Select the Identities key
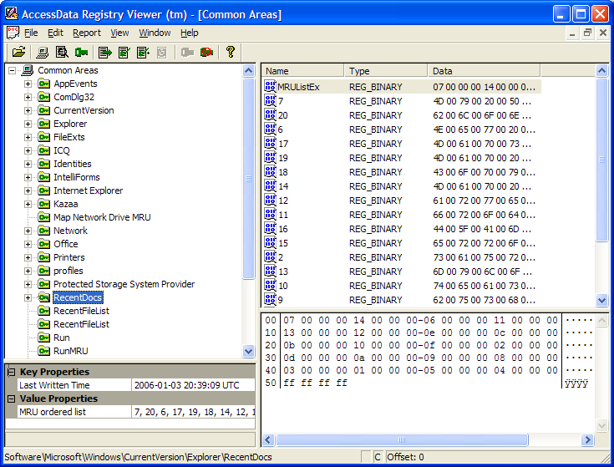This screenshot has width=614, height=467. tap(73, 164)
